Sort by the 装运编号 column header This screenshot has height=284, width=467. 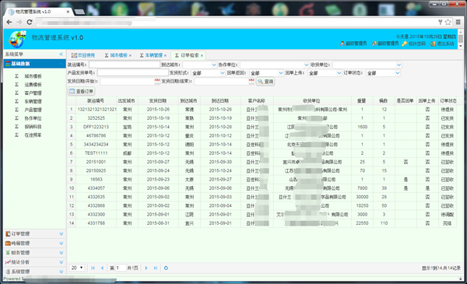96,101
